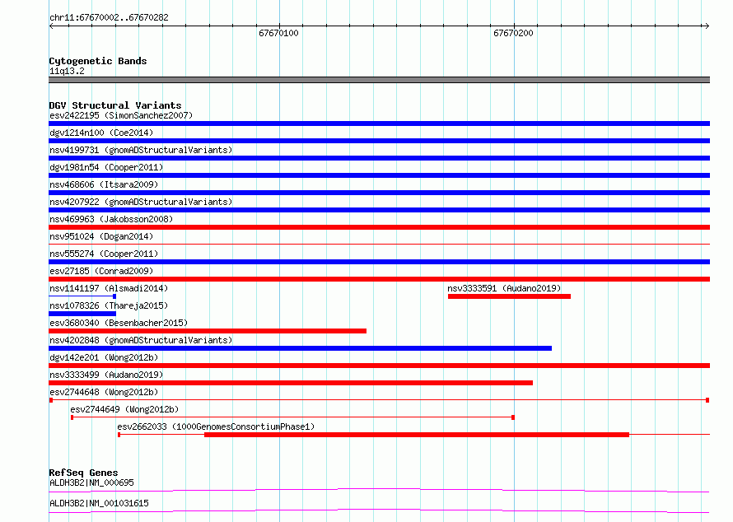Click the DGV Structural Variants track title
733x522 pixels.
[x=115, y=105]
